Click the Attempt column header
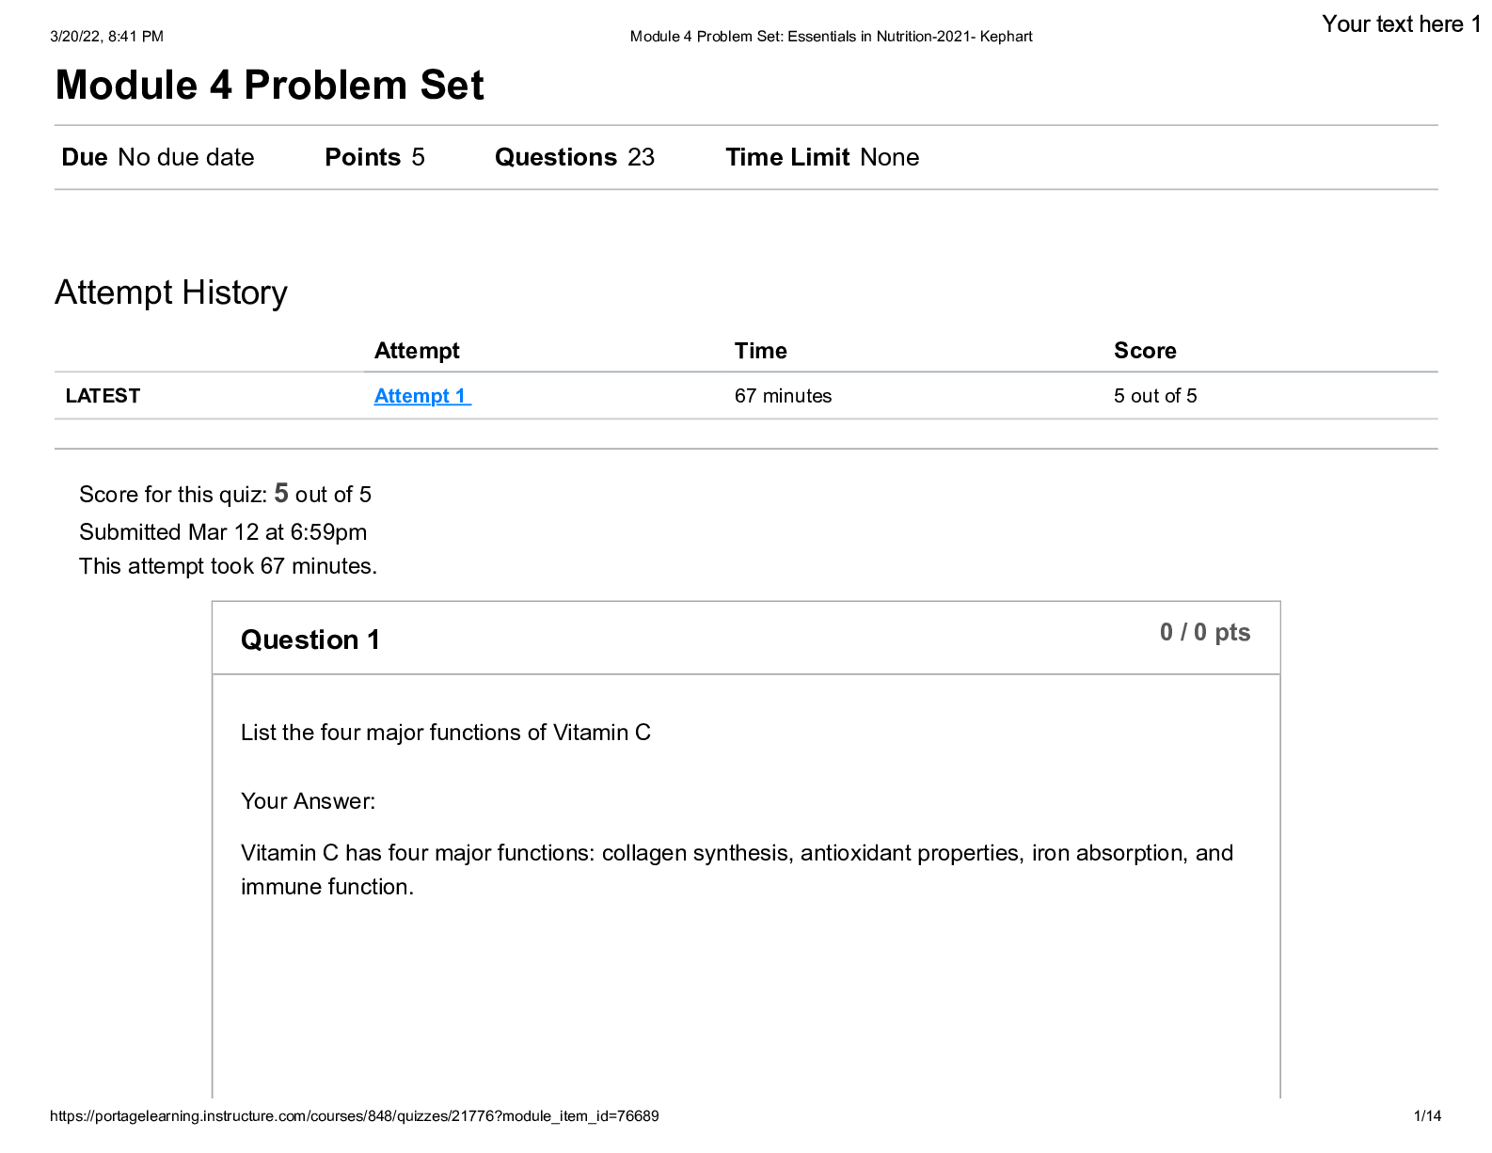Screen dimensions: 1492x1153 [x=417, y=351]
